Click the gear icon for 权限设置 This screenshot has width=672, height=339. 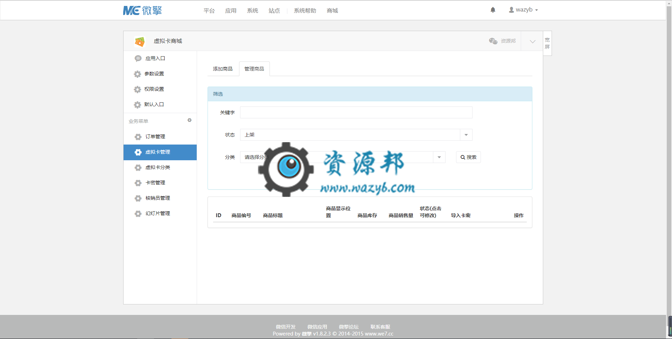click(x=137, y=89)
